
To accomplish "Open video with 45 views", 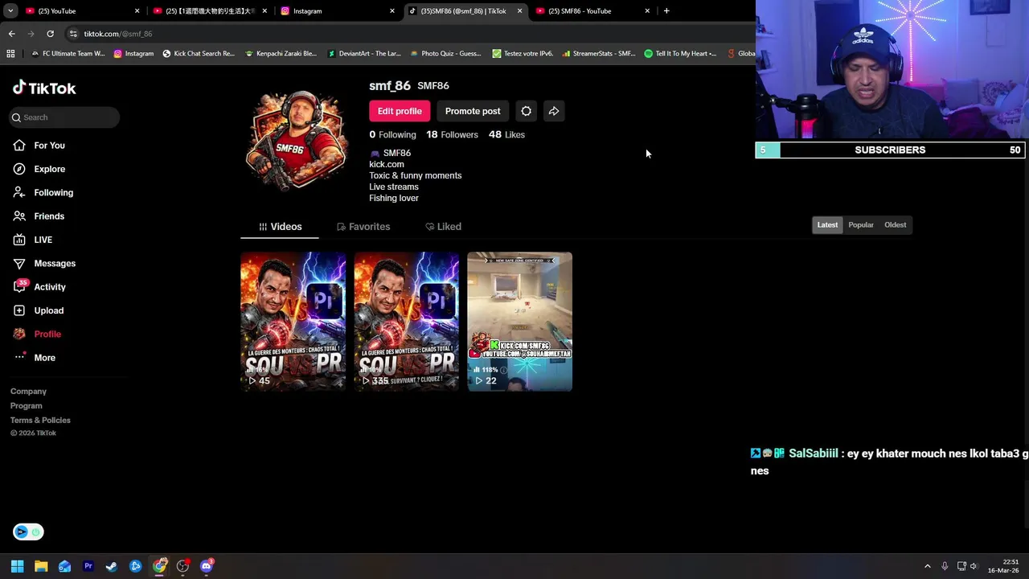I will pyautogui.click(x=293, y=322).
